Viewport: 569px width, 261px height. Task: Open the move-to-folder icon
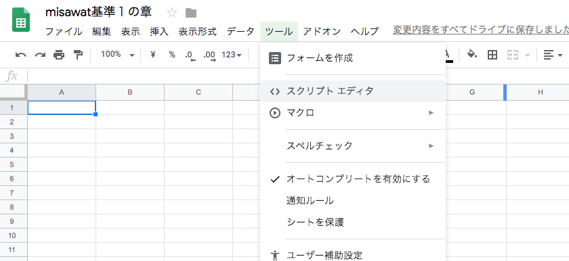[x=191, y=14]
